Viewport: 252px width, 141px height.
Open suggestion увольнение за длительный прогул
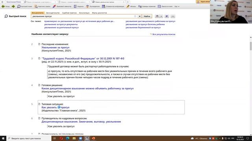pos(61,27)
